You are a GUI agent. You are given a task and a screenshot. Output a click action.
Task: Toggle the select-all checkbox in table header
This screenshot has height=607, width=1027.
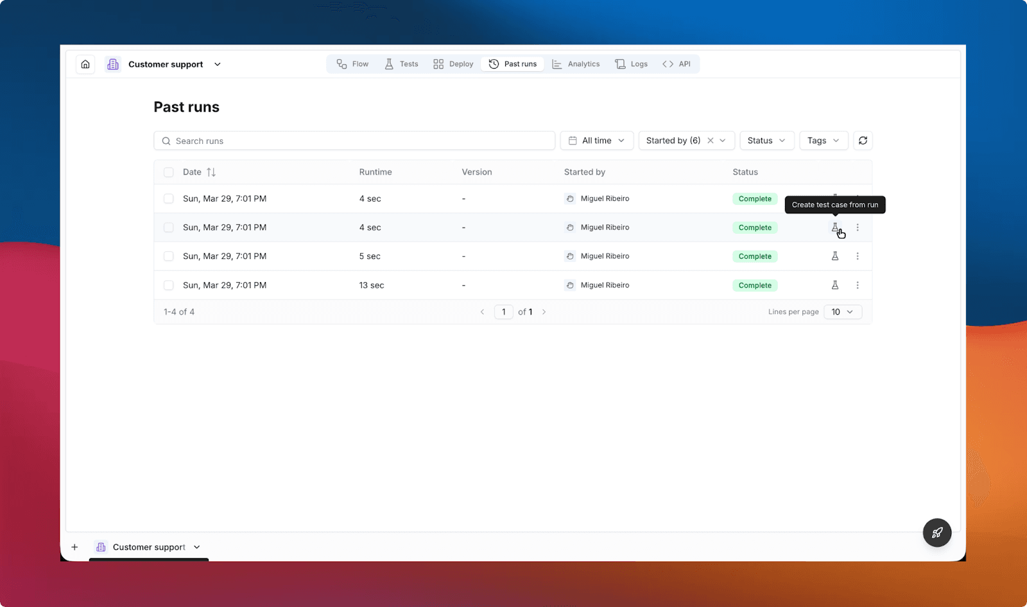coord(168,172)
